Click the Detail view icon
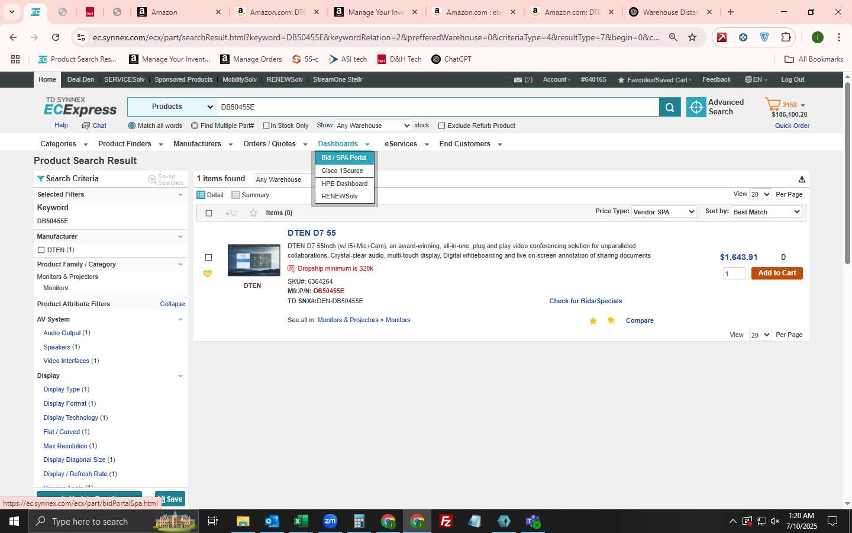The width and height of the screenshot is (852, 533). (201, 195)
